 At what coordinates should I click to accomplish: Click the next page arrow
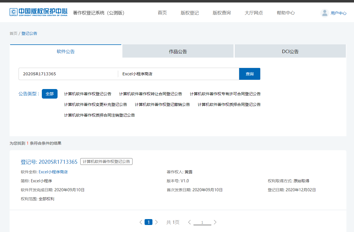pos(156,222)
